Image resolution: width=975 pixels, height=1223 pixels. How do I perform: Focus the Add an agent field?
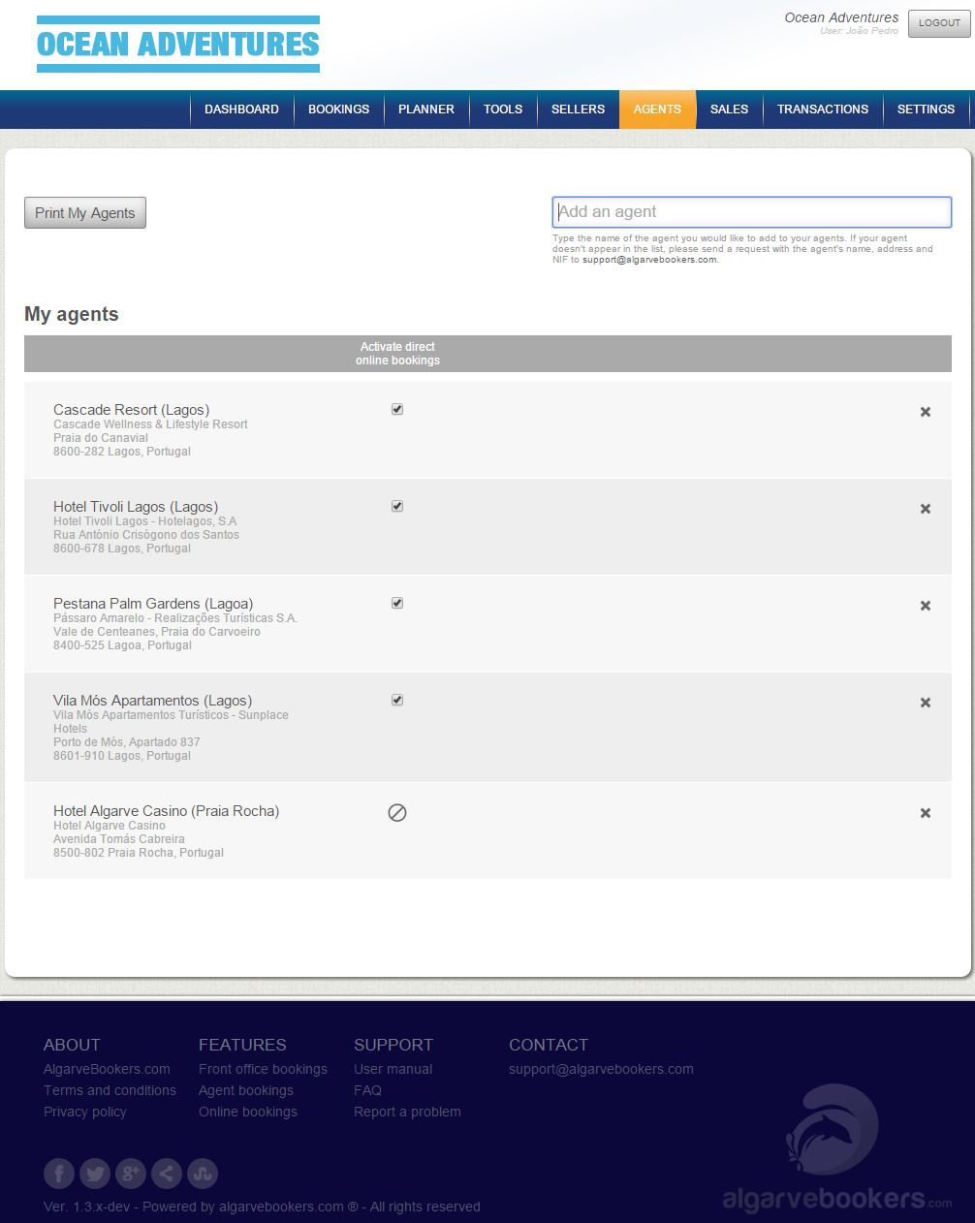coord(752,212)
